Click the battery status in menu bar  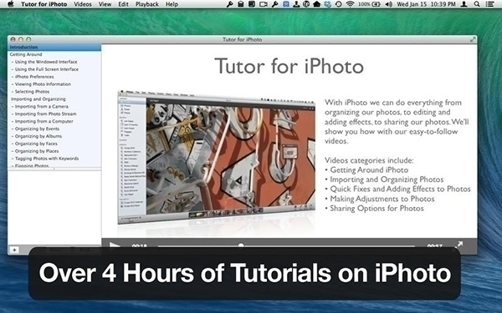pyautogui.click(x=369, y=4)
